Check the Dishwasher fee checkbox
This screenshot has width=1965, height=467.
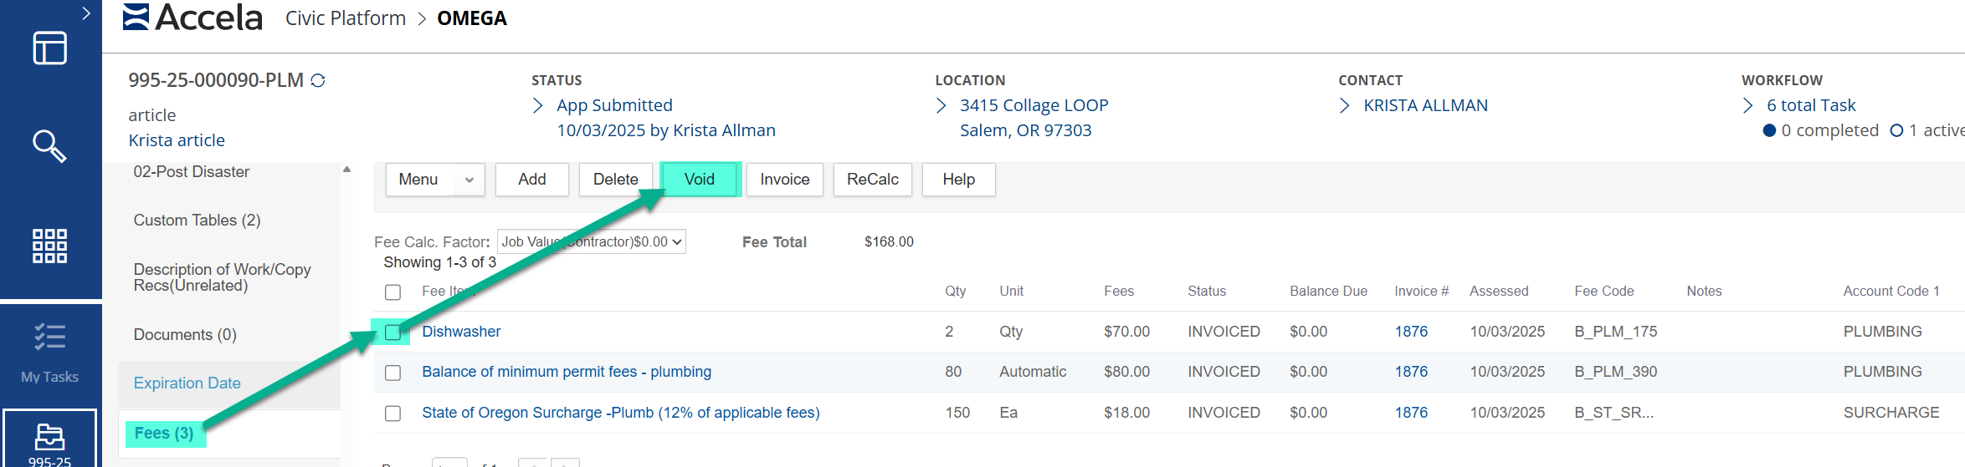(392, 332)
